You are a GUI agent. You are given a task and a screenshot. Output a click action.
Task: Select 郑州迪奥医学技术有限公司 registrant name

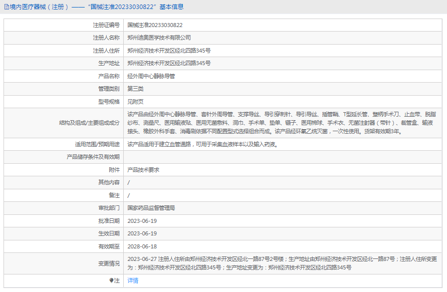coord(159,38)
